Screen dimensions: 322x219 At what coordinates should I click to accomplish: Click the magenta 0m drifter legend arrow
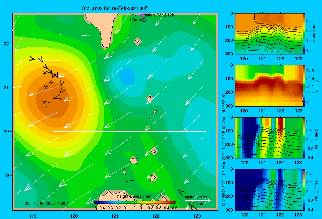142,15
